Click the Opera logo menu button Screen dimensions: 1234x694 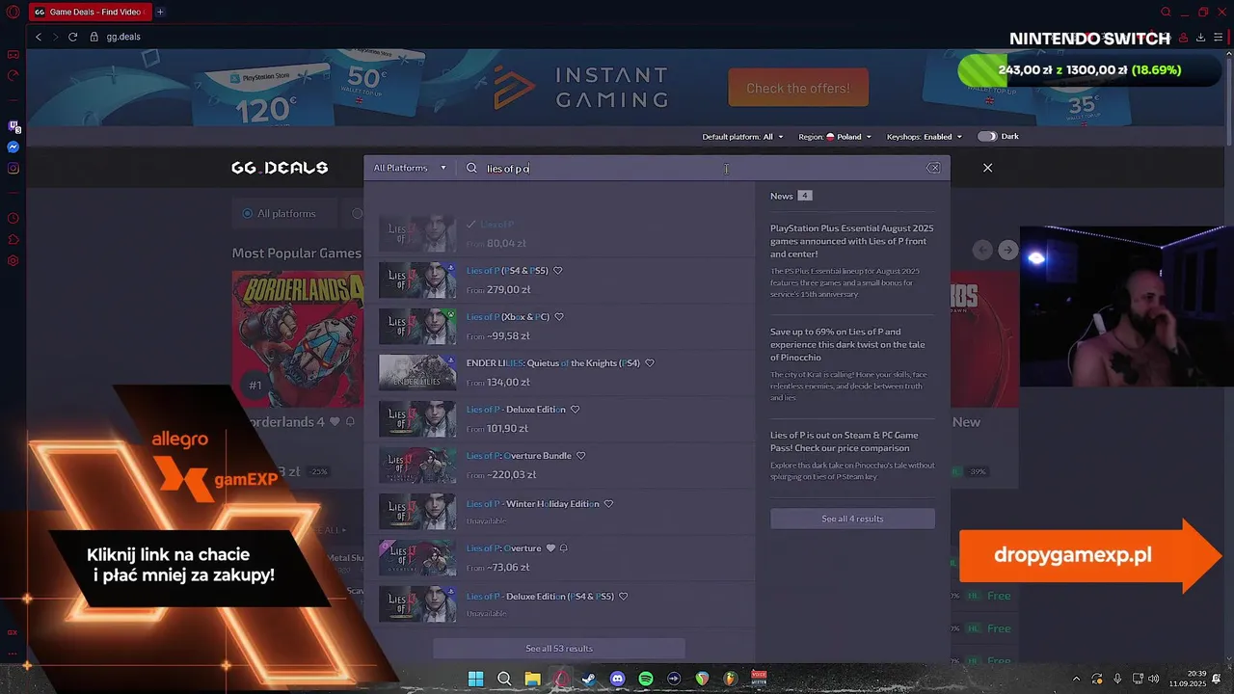click(x=13, y=12)
